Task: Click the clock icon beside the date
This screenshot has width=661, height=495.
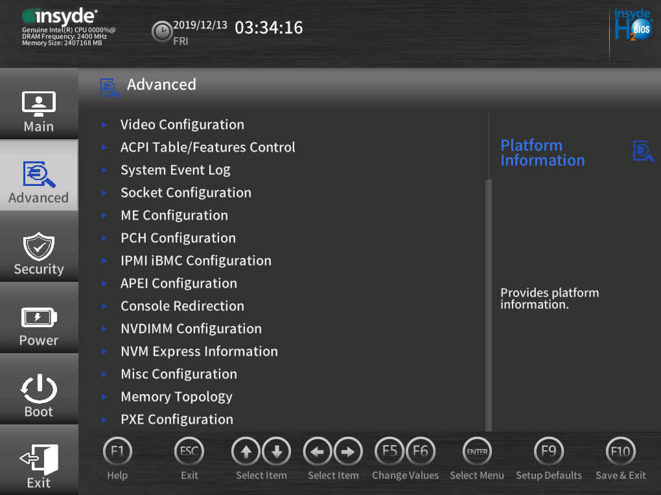Action: pyautogui.click(x=162, y=32)
